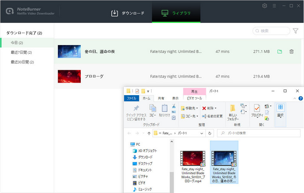
Task: Click navigation pane scroll-up arrow
Action: (x=172, y=142)
